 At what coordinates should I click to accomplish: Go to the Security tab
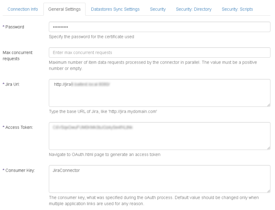pyautogui.click(x=158, y=9)
